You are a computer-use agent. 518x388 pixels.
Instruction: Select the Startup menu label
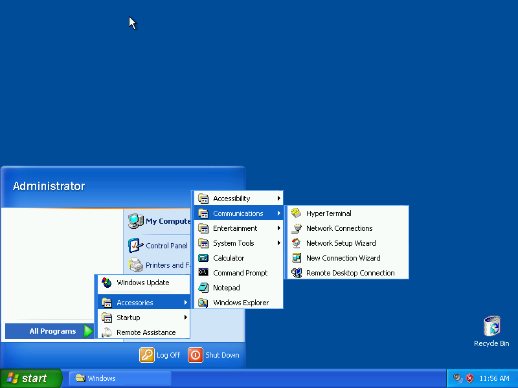128,318
